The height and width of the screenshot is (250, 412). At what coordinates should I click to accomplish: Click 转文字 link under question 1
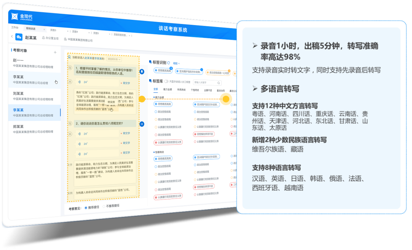[126, 83]
